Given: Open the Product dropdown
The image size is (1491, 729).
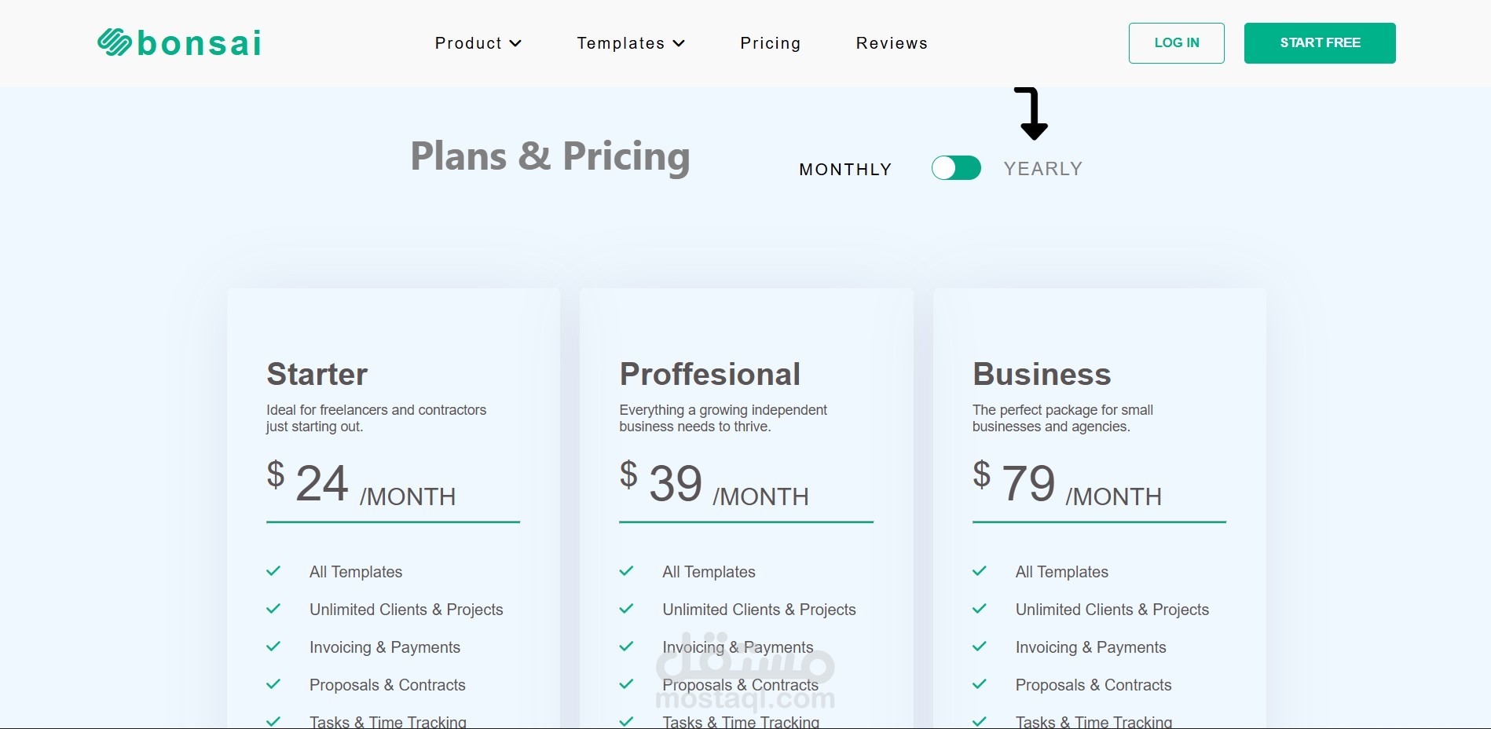Looking at the screenshot, I should 478,43.
